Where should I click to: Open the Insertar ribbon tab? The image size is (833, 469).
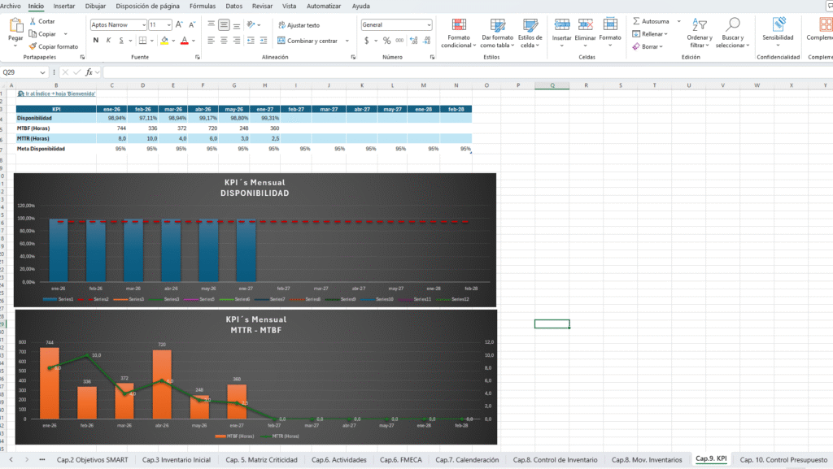point(63,6)
